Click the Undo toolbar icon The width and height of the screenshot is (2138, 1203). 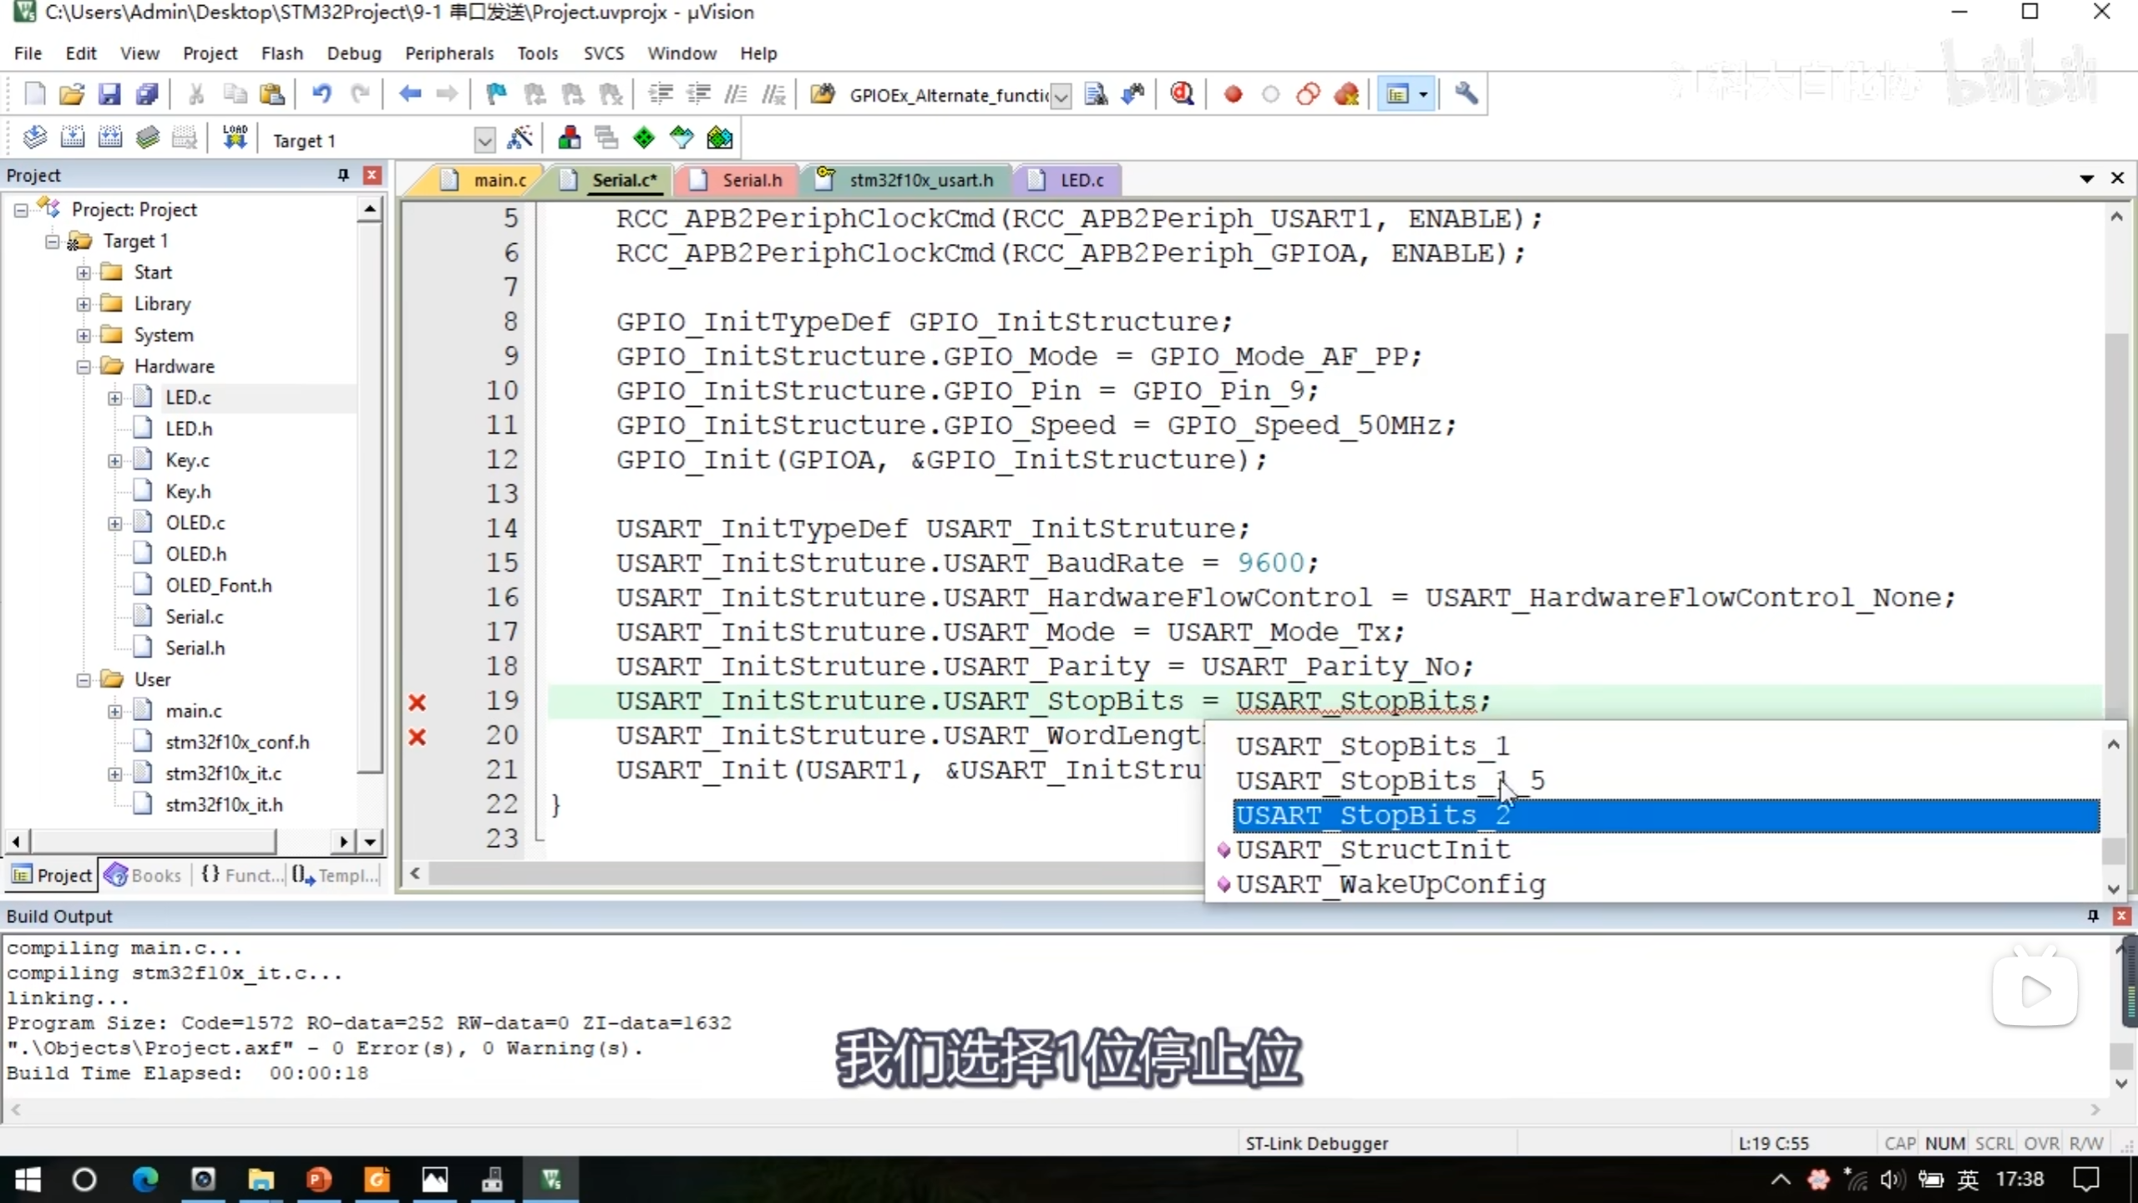[x=322, y=94]
